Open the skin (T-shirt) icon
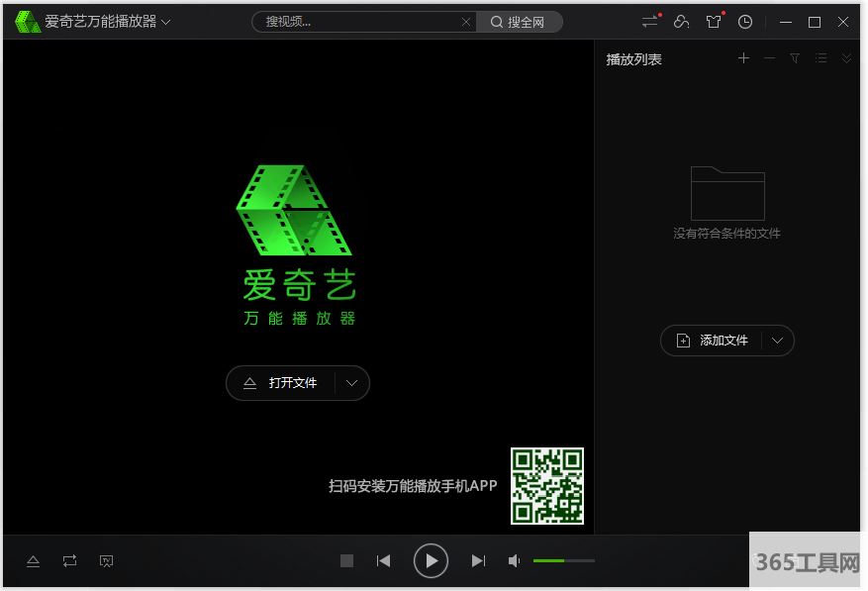This screenshot has height=591, width=868. tap(714, 22)
